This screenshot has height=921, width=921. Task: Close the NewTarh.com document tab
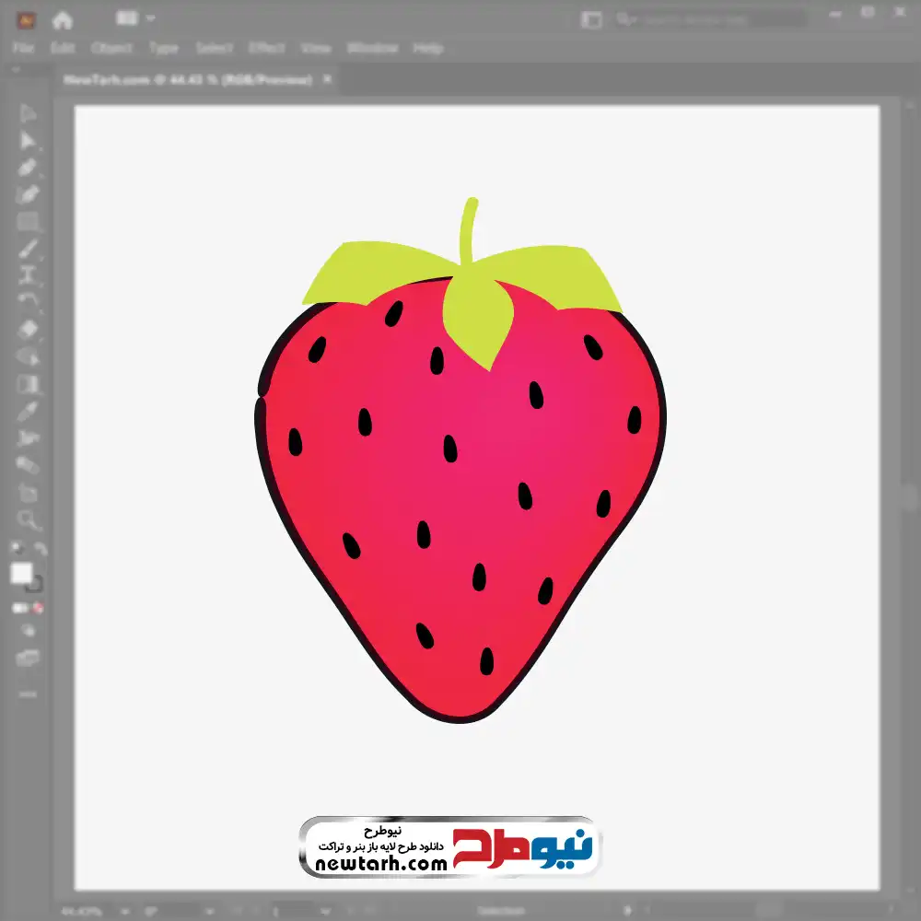pyautogui.click(x=325, y=80)
